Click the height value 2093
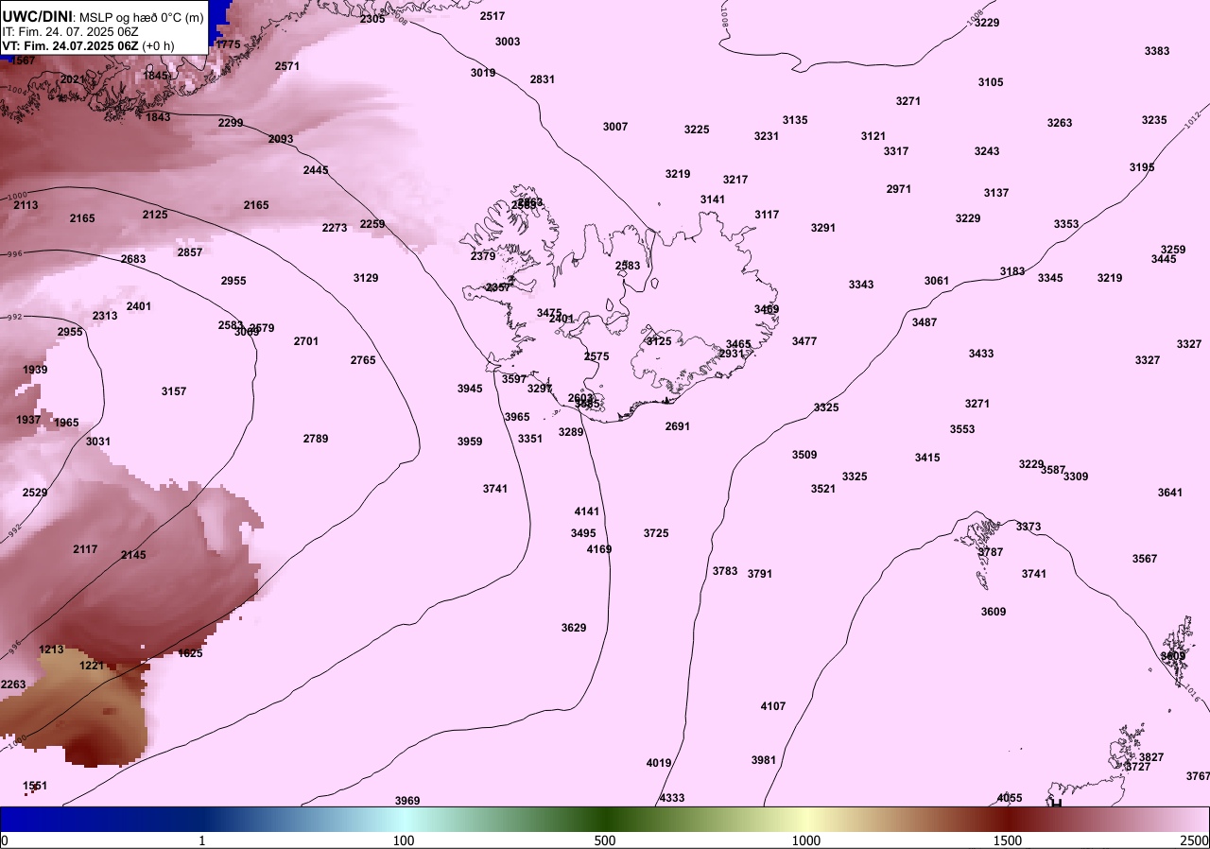 [281, 139]
